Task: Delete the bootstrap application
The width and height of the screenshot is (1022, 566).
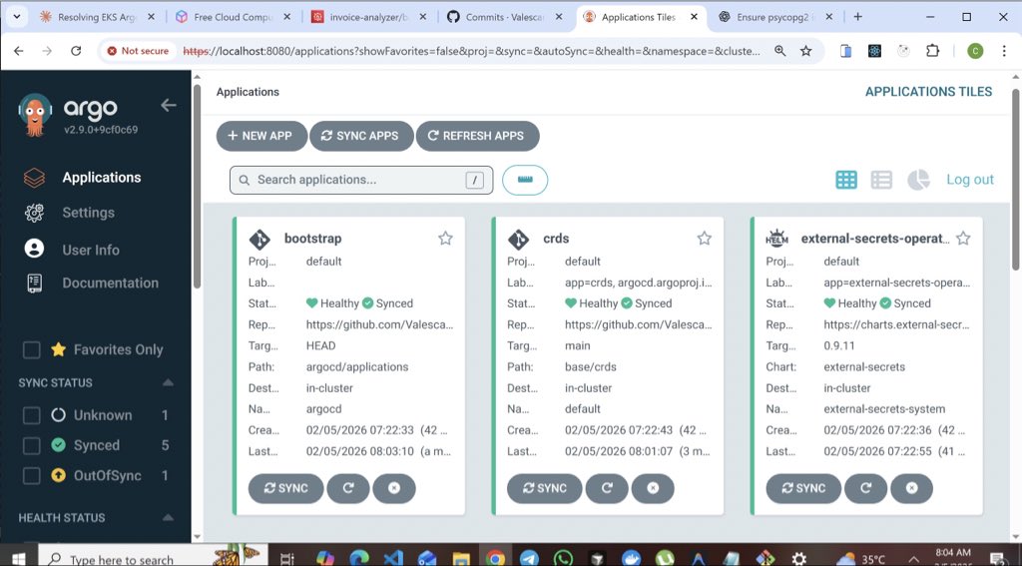Action: tap(394, 488)
